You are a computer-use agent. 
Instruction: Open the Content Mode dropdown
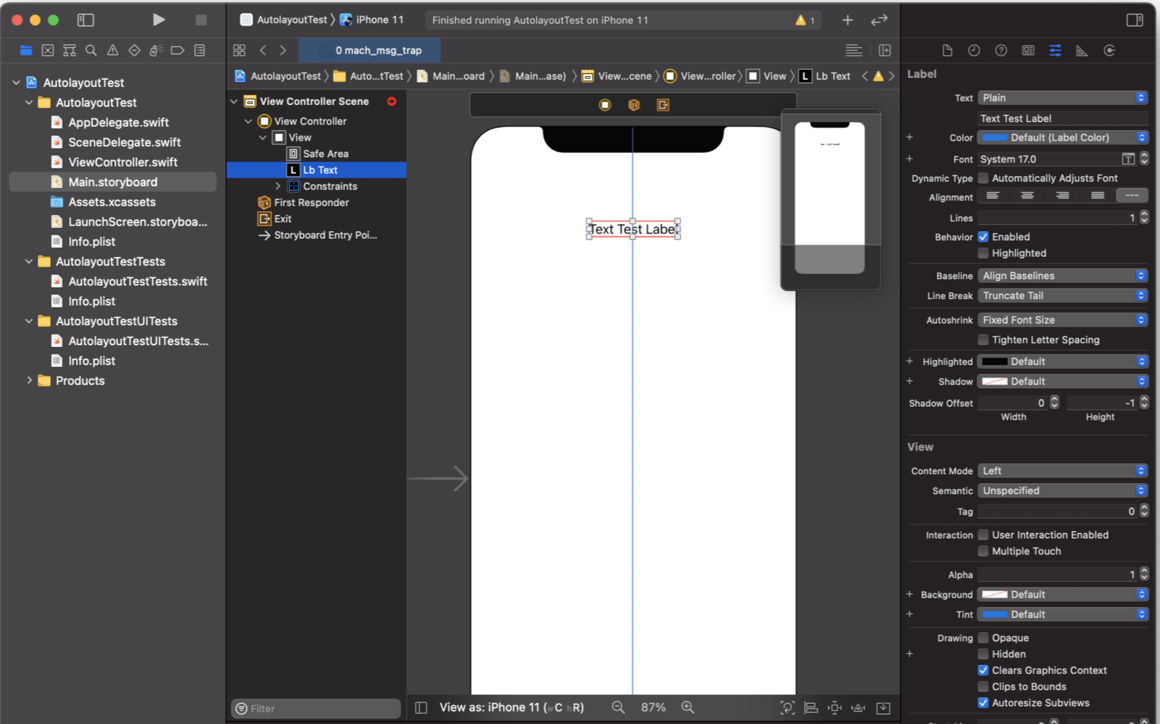pos(1063,471)
